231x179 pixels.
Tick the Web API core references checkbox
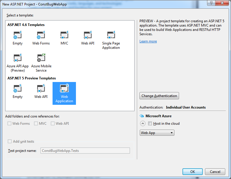(53, 124)
